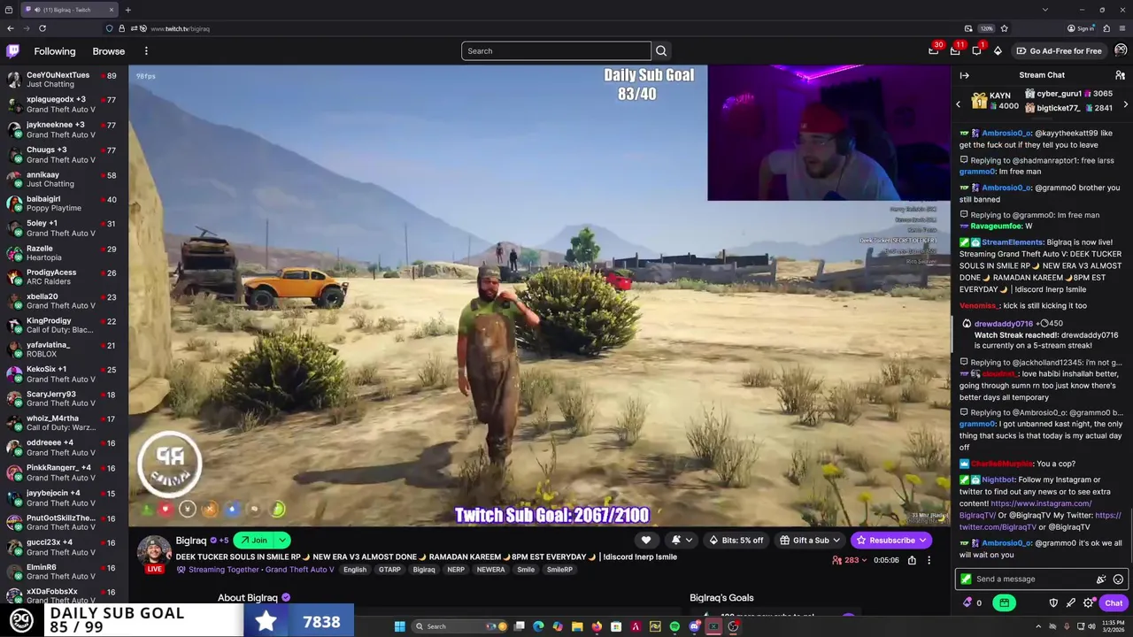The image size is (1133, 637).
Task: Open Prime loot crown icon with 30 badge
Action: pyautogui.click(x=934, y=51)
